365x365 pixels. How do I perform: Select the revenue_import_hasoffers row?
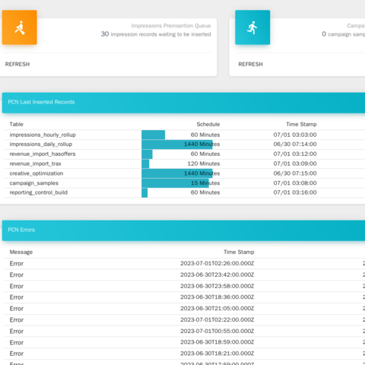[x=185, y=154]
